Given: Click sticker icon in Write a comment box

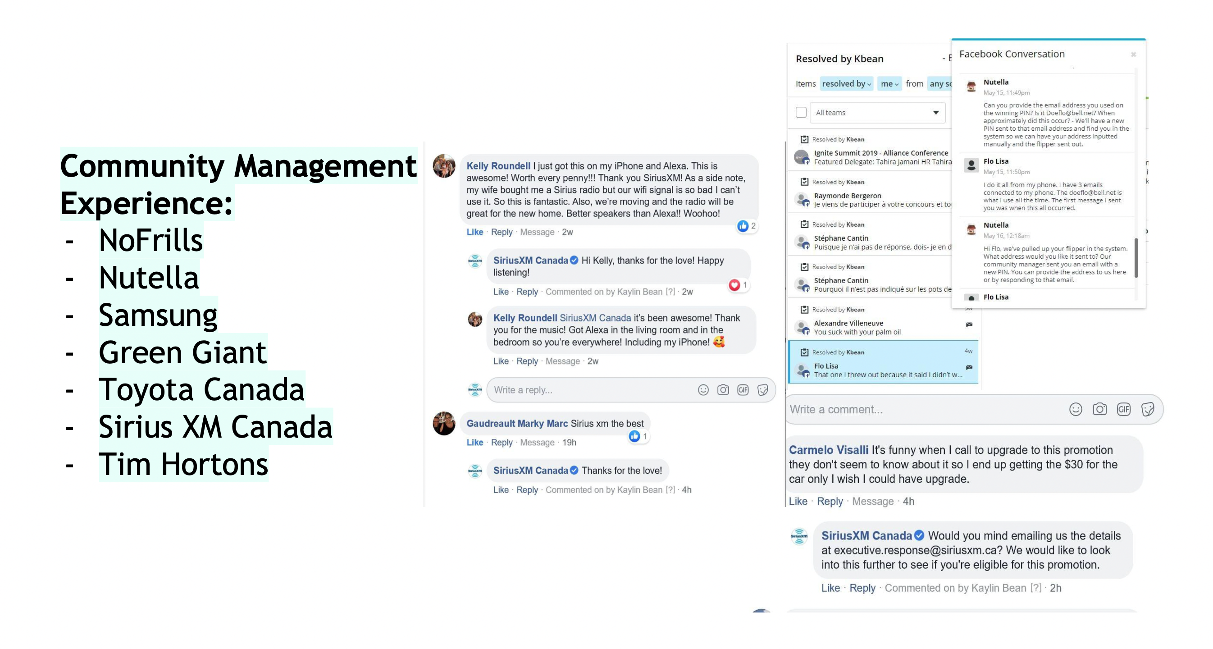Looking at the screenshot, I should tap(1148, 409).
